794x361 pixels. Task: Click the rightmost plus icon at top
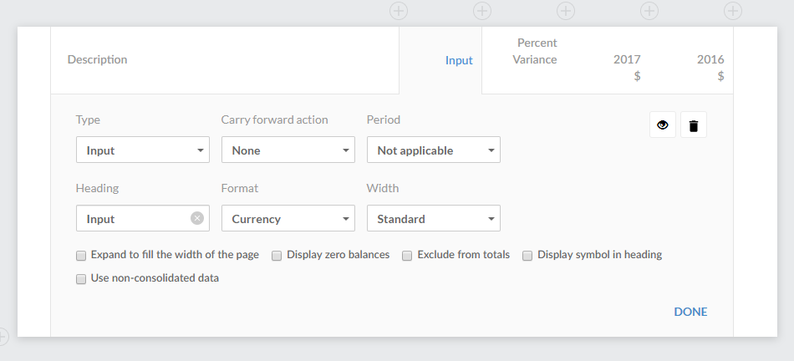pos(733,11)
